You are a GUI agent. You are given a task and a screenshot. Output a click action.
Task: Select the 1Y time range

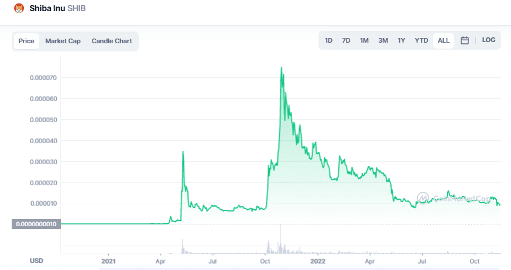click(x=401, y=40)
